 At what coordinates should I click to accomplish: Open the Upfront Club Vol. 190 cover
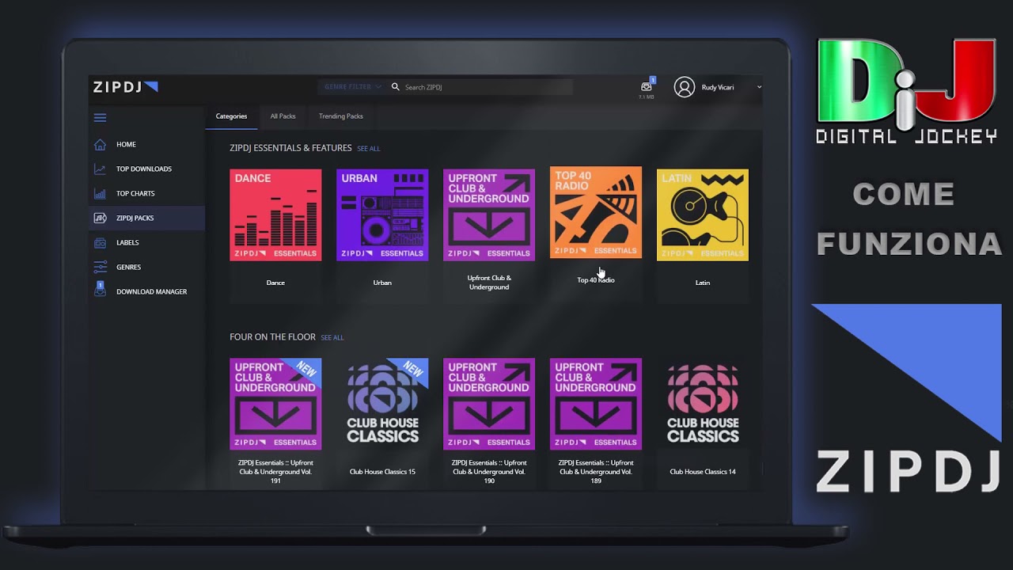click(x=489, y=404)
